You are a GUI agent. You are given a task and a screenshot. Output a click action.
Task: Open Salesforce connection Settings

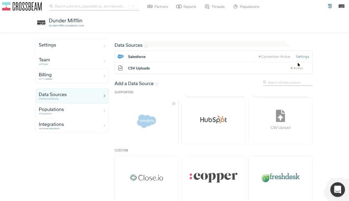click(x=302, y=57)
